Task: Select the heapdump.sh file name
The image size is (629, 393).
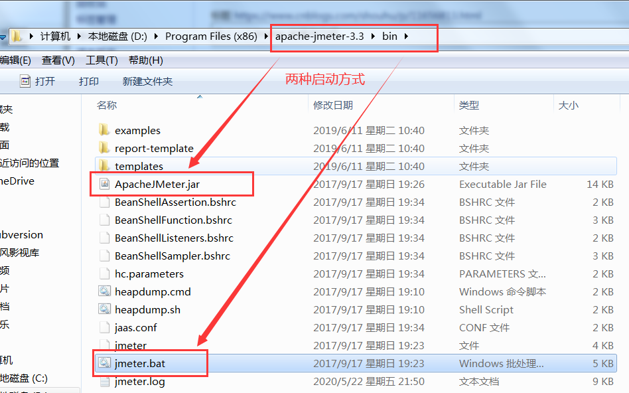Action: [x=147, y=309]
